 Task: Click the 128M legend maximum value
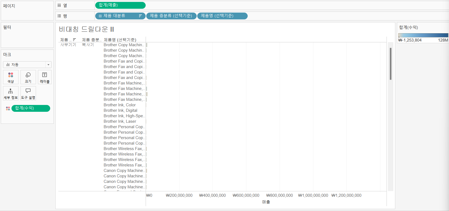coord(443,40)
